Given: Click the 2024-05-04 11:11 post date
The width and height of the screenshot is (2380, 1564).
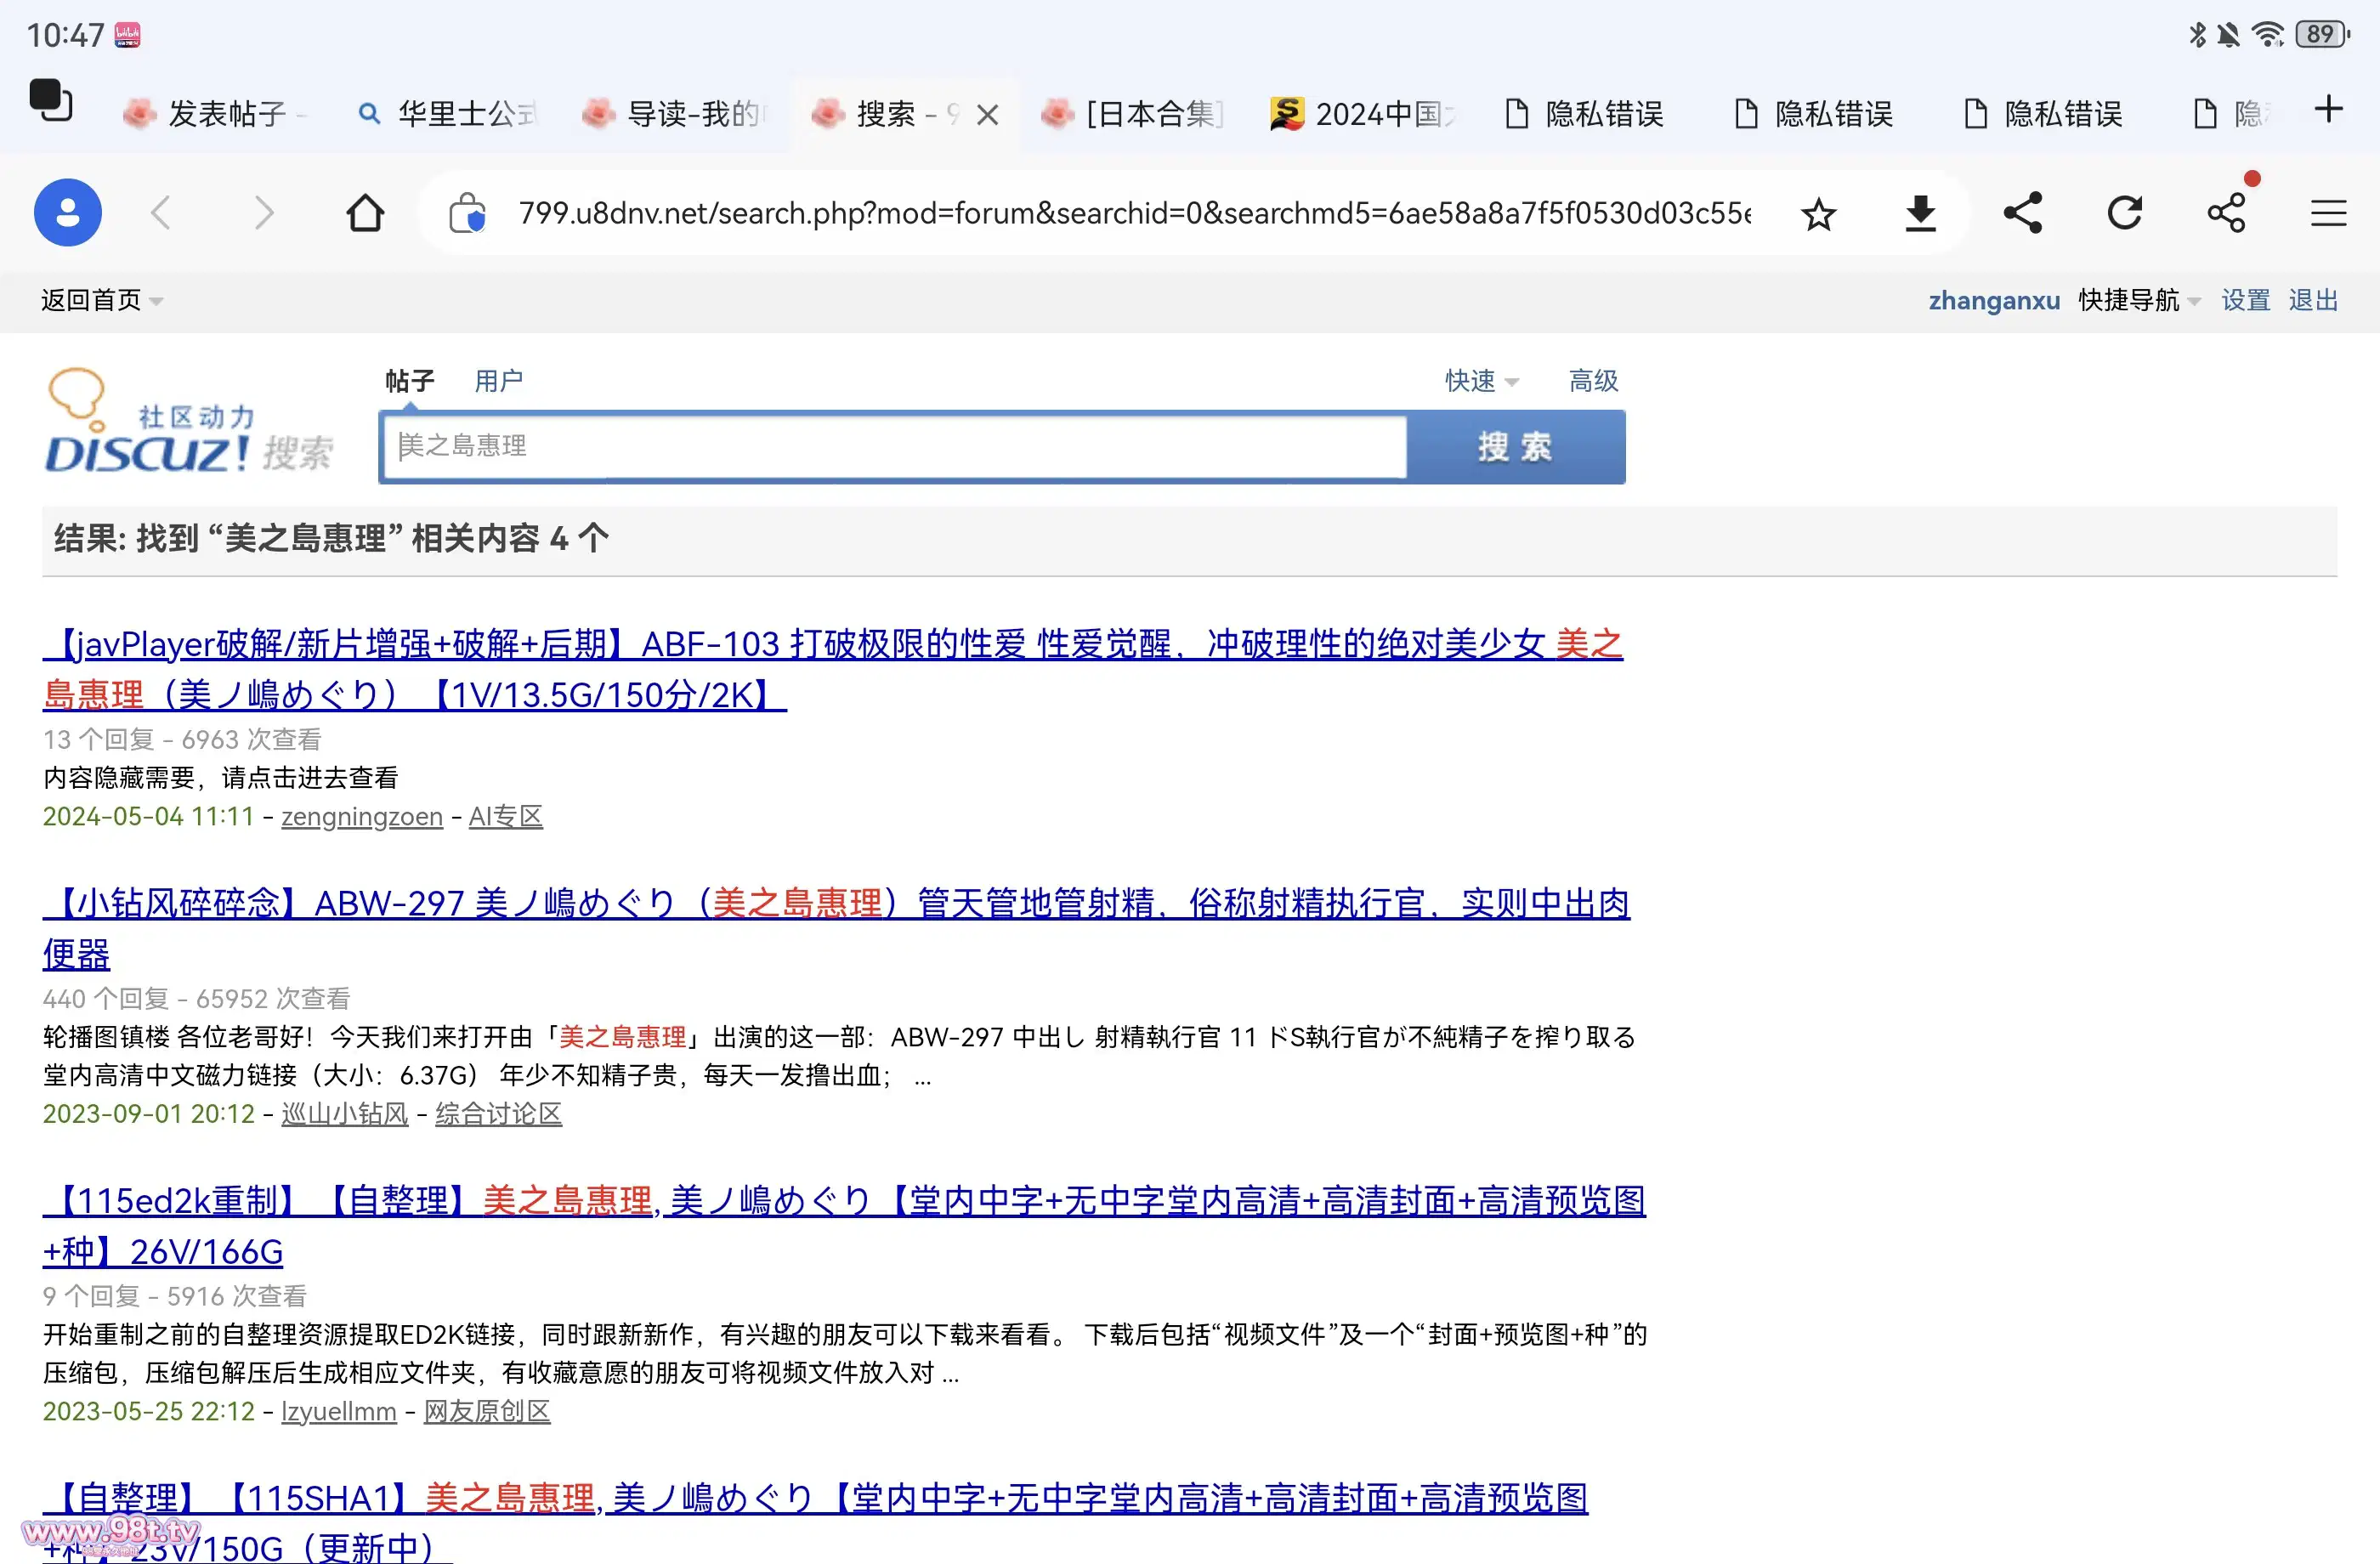Looking at the screenshot, I should (148, 817).
